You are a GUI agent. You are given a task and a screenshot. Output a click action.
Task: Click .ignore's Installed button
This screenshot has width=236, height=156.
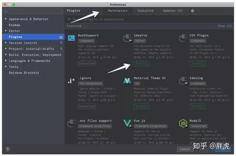(87, 106)
